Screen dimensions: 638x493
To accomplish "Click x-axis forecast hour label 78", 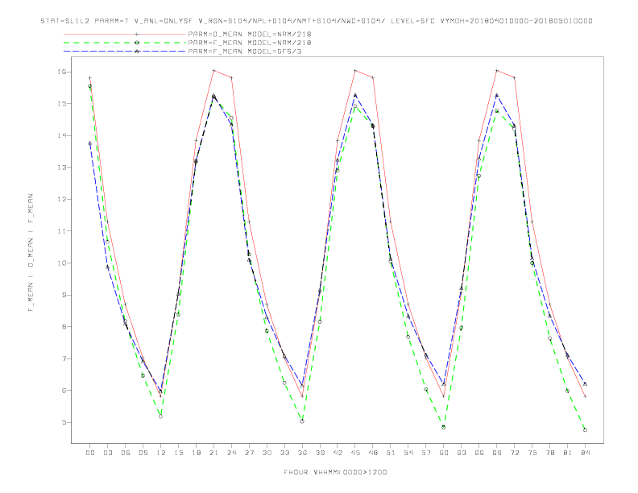I will 550,453.
